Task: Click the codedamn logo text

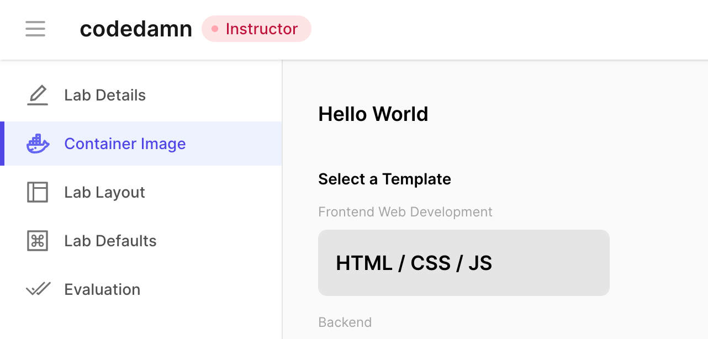Action: point(135,29)
